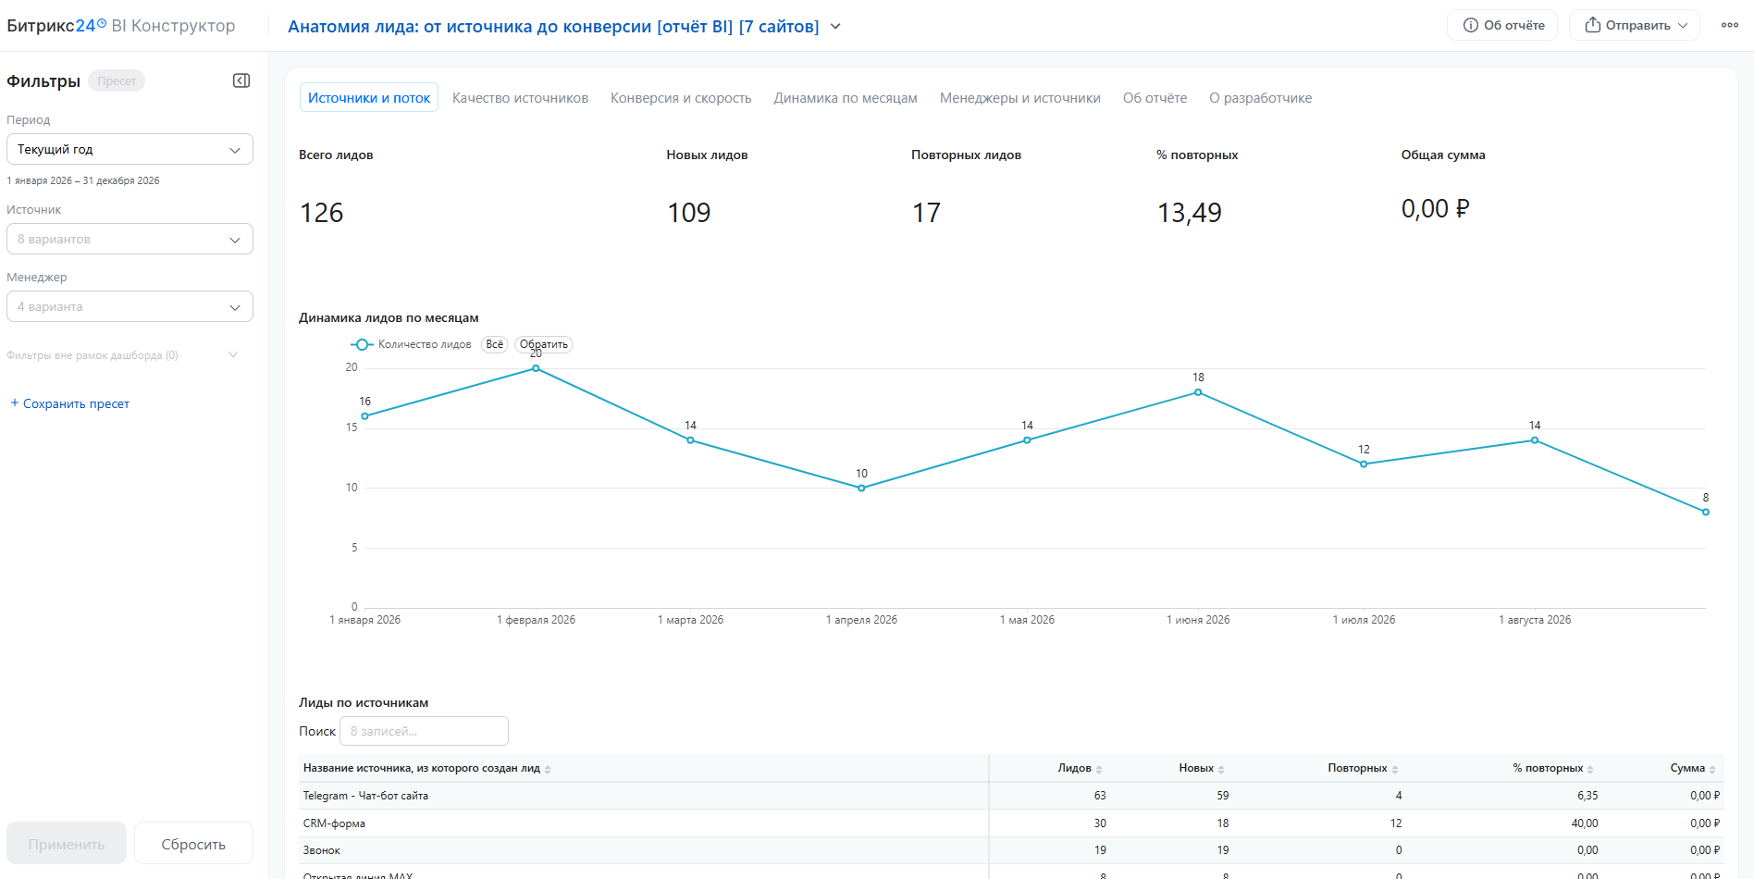Open the Период dropdown set to Текущий год
The height and width of the screenshot is (879, 1754).
[130, 149]
